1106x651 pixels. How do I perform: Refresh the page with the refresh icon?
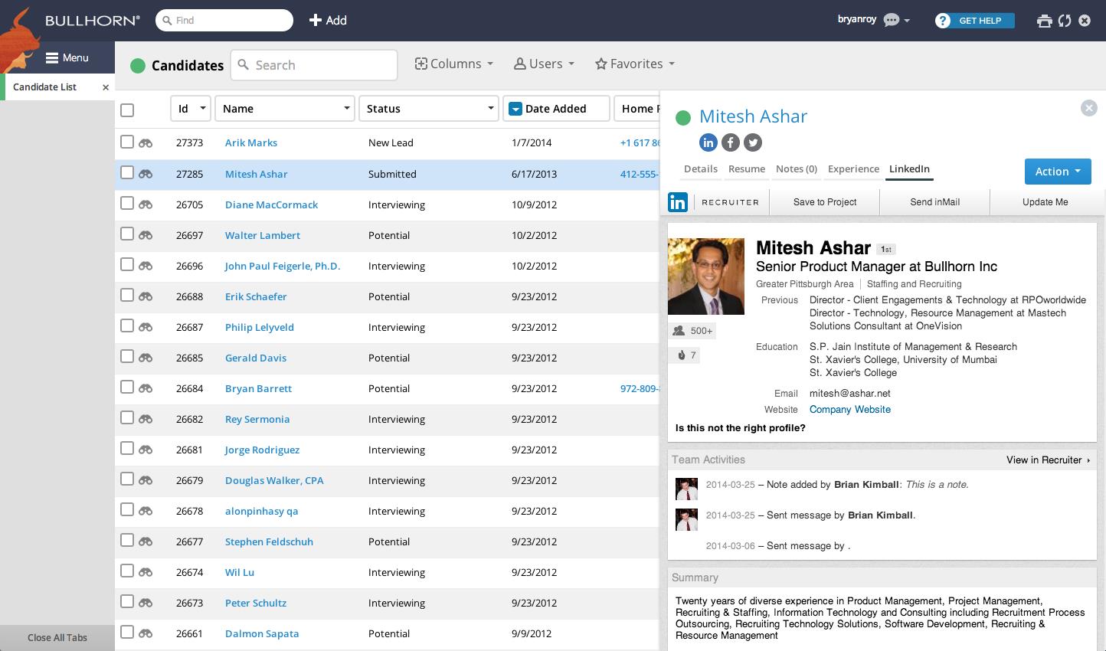pos(1064,21)
